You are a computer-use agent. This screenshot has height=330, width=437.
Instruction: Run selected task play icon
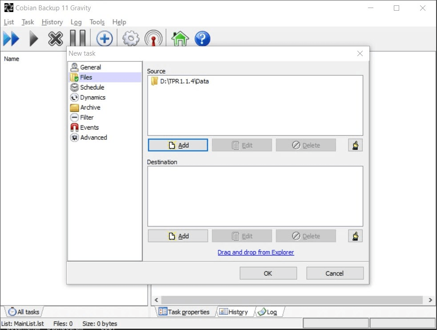click(x=33, y=38)
